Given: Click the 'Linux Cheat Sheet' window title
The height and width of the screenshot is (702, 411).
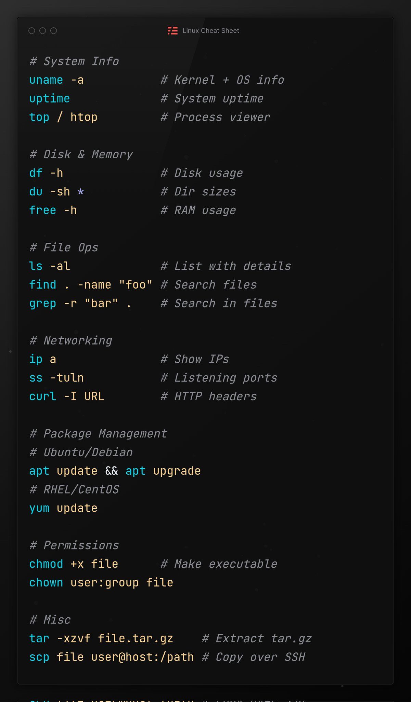Looking at the screenshot, I should pyautogui.click(x=210, y=31).
